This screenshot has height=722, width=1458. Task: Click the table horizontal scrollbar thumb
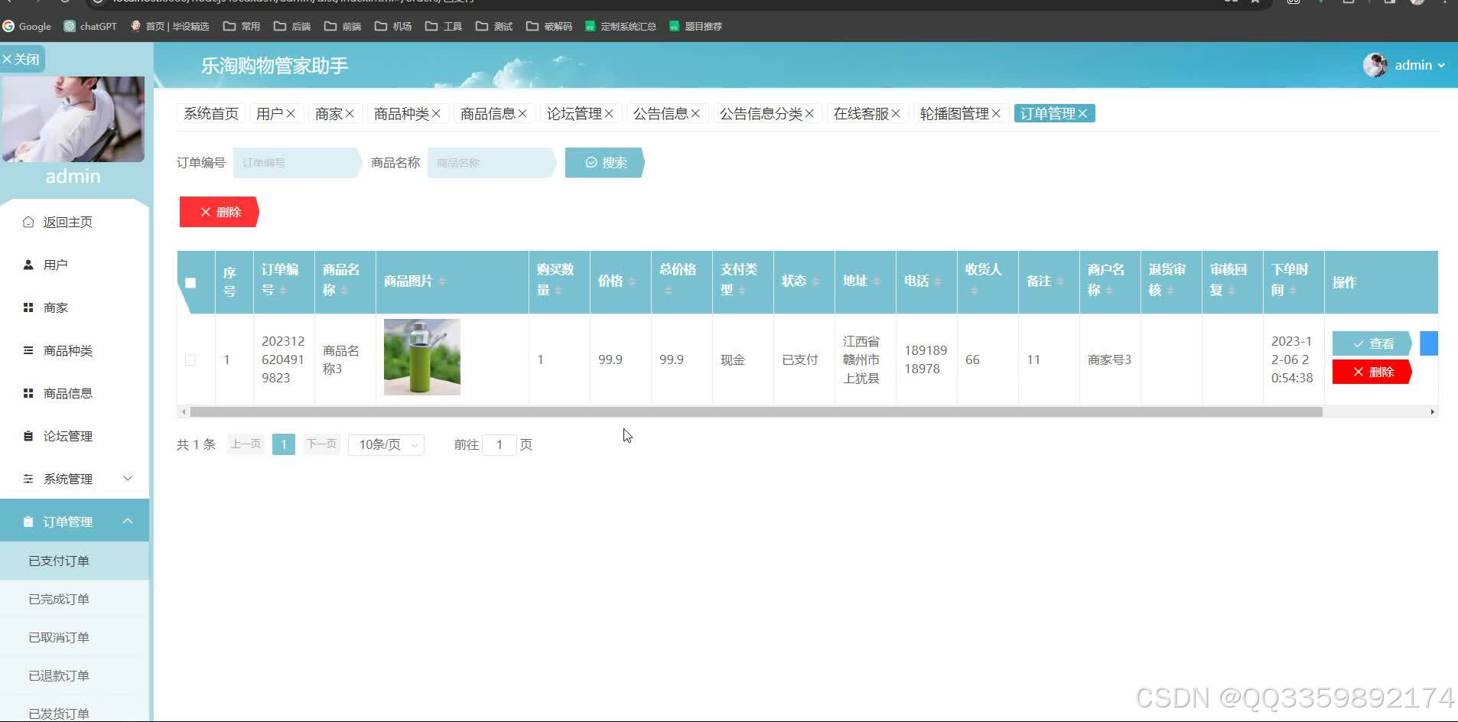coord(756,412)
